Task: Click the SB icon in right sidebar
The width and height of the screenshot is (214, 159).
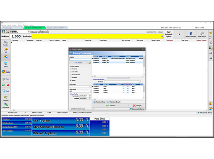Action: 211,58
